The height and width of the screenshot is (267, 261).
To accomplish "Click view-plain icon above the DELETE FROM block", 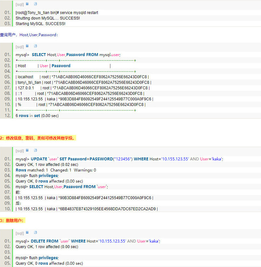I will pos(27,232).
